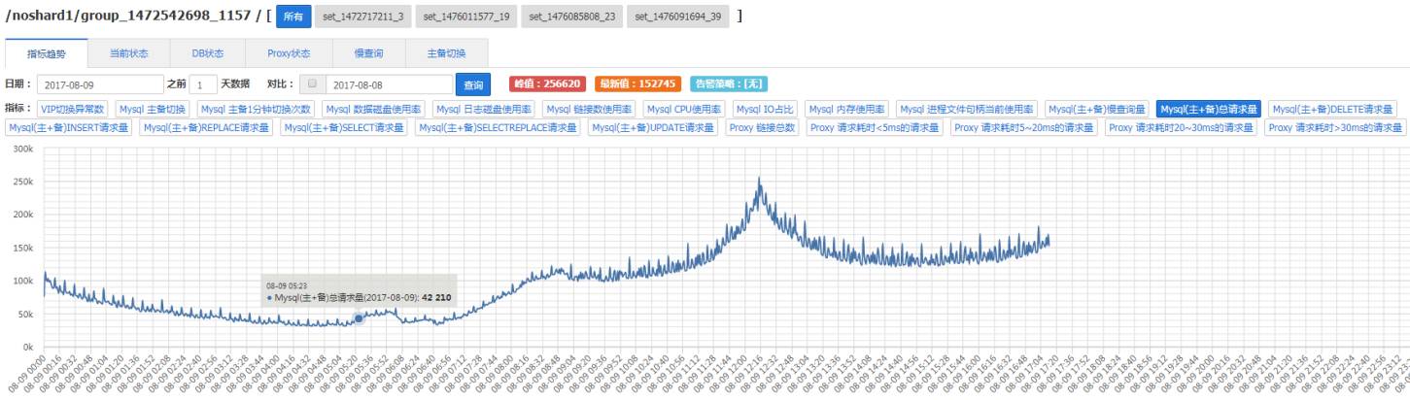Select Proxy 请求耗时>30ms的请求量 metric

(1334, 127)
